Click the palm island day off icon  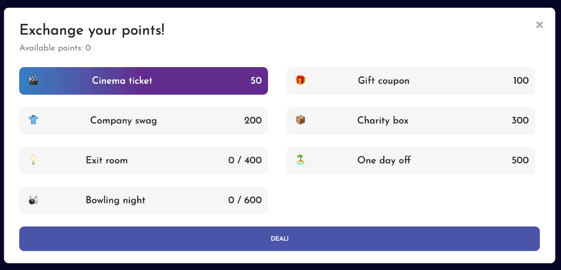tap(300, 160)
